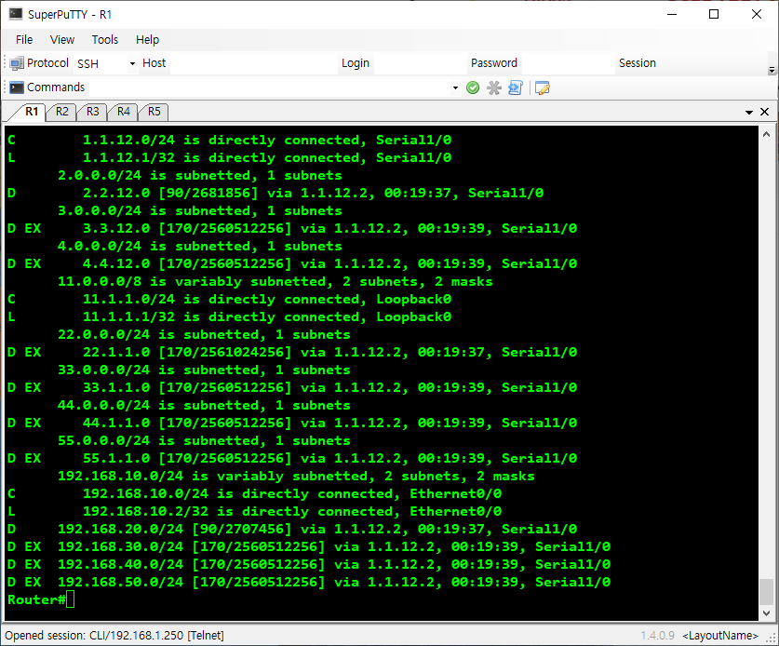Screen dimensions: 779x646
Task: Click the gray asterisk mask-command icon
Action: (x=494, y=87)
